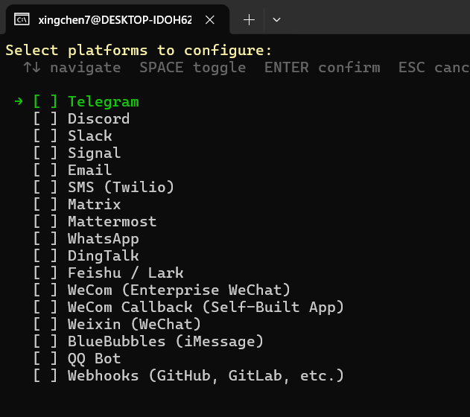Select Webhooks (GitHub, GitLab, etc.) entry
This screenshot has width=470, height=417.
tap(188, 375)
